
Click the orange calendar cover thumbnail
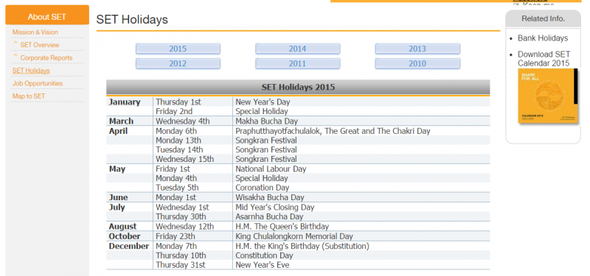[548, 96]
